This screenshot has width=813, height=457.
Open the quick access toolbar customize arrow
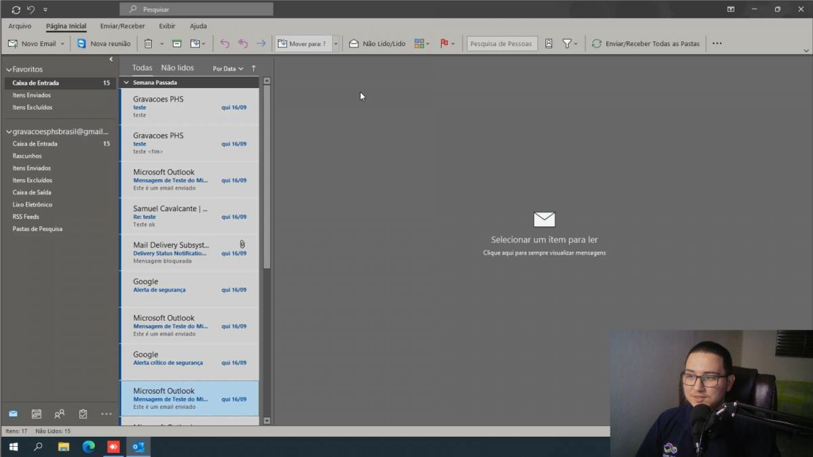(x=45, y=9)
